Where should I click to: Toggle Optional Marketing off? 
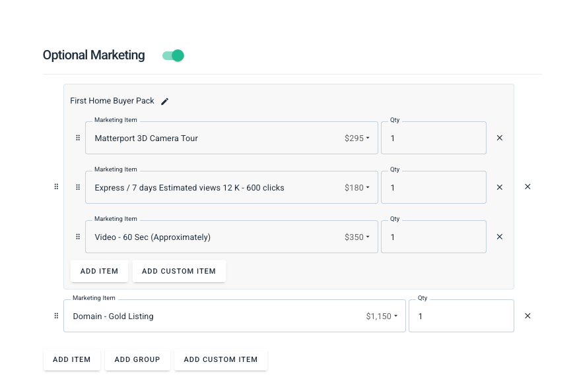pos(174,55)
